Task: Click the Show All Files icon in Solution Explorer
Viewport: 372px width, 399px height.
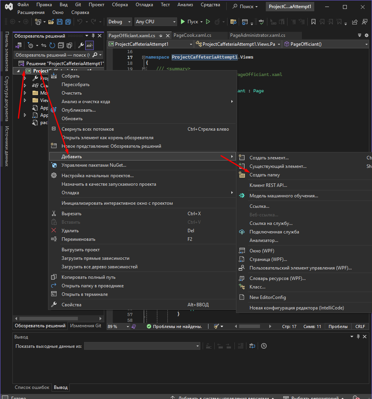Action: point(69,45)
